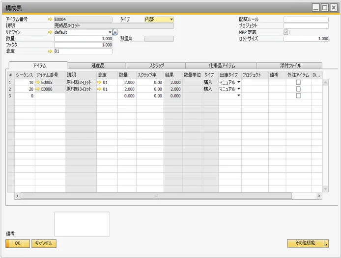The height and width of the screenshot is (258, 341).
Task: Click the grid's scroll left arrow
Action: [17, 196]
